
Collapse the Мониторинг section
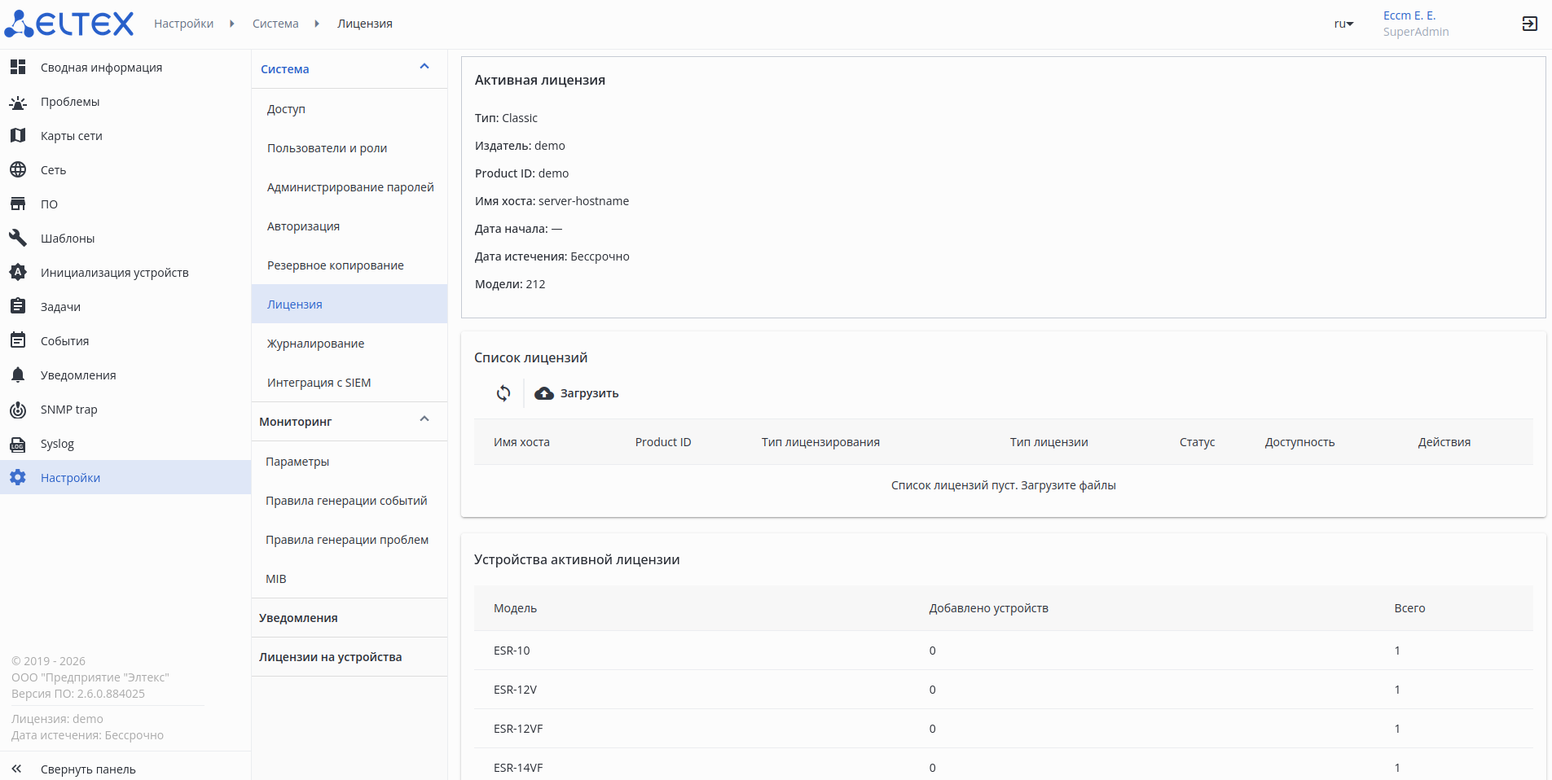point(424,419)
